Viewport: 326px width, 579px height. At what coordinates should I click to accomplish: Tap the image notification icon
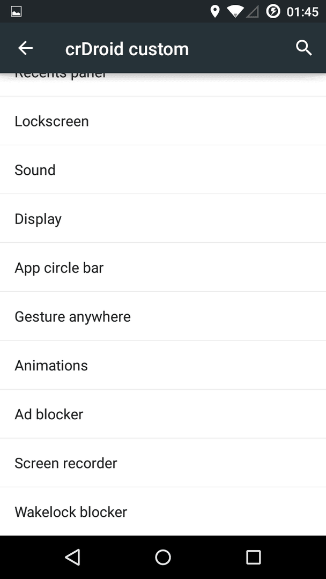[16, 11]
